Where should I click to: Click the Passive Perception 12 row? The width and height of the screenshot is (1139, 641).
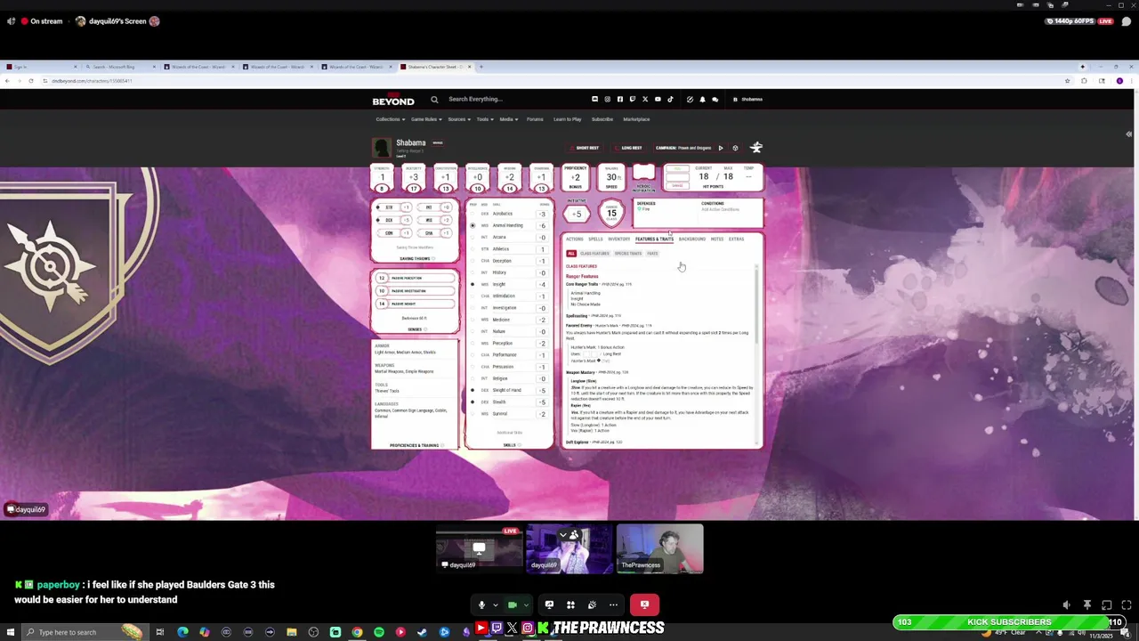(x=415, y=279)
